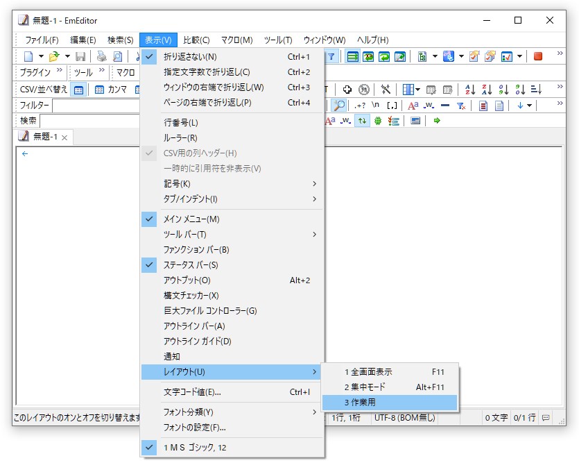Click the magnifier search icon
This screenshot has width=579, height=472.
[338, 105]
